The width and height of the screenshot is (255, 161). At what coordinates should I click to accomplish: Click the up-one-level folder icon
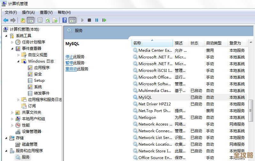coord(23,20)
